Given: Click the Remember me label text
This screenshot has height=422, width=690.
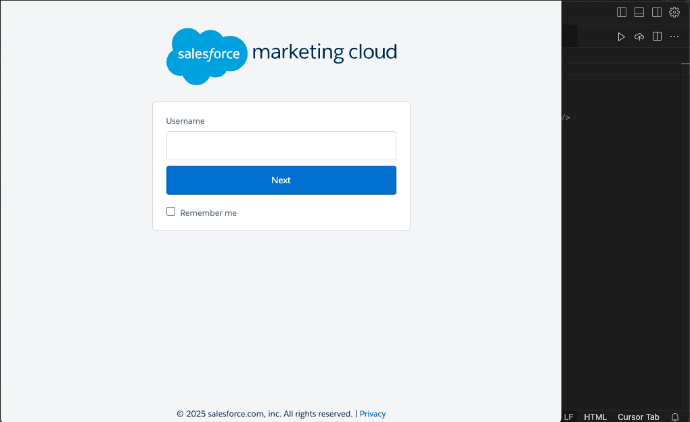Looking at the screenshot, I should (208, 213).
